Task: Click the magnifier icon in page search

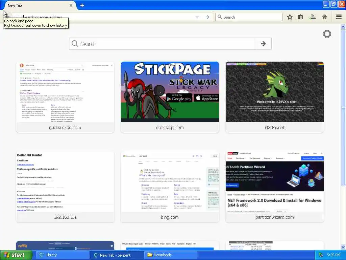Action: 75,44
